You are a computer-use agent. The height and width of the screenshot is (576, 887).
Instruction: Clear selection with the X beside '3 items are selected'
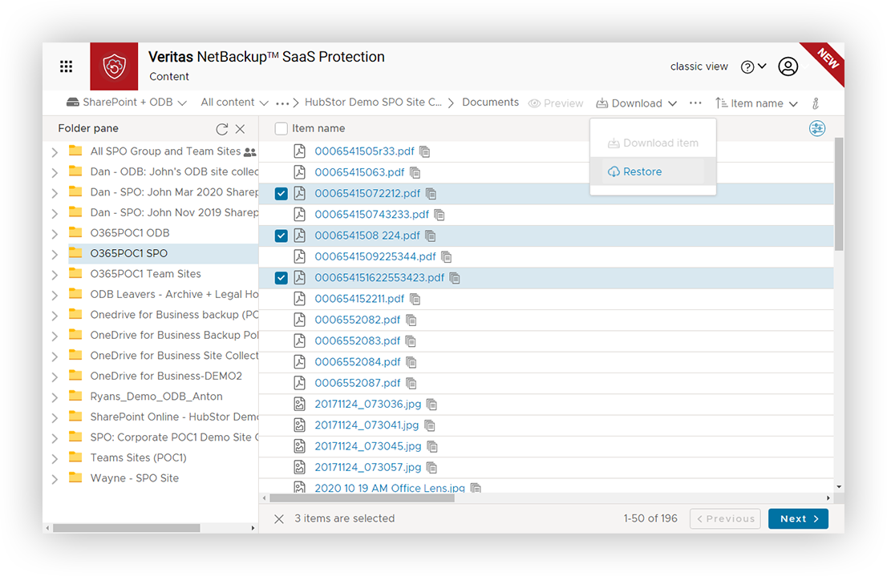pos(279,519)
